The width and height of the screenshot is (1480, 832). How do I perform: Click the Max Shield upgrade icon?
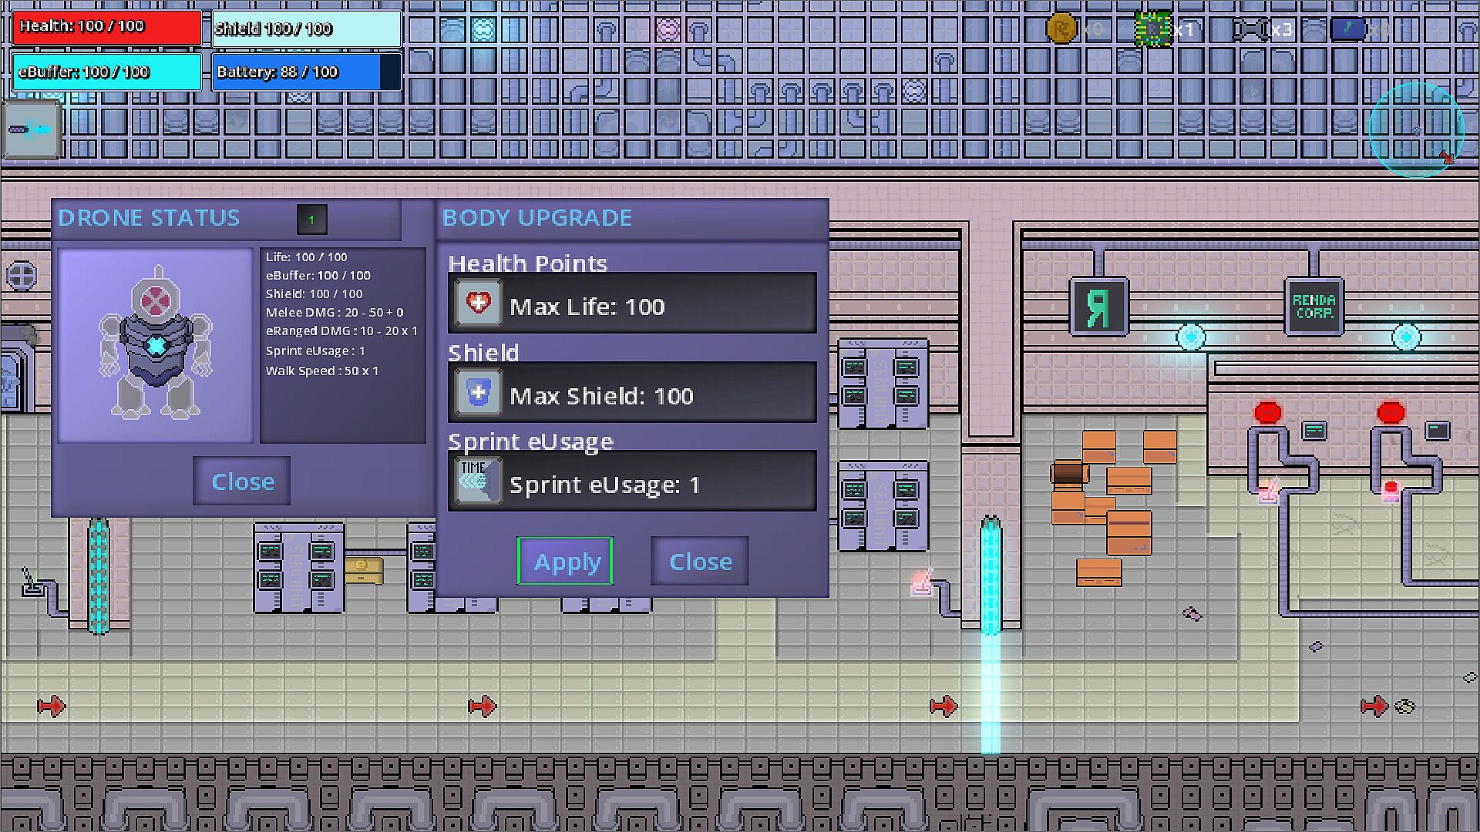tap(478, 393)
